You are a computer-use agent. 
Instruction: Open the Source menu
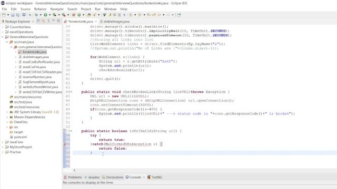(x=25, y=9)
